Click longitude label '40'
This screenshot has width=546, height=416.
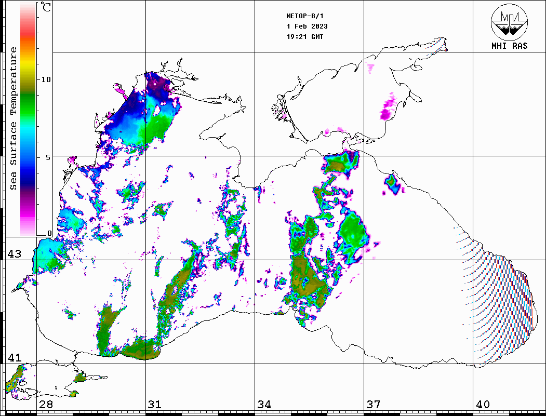click(x=482, y=404)
